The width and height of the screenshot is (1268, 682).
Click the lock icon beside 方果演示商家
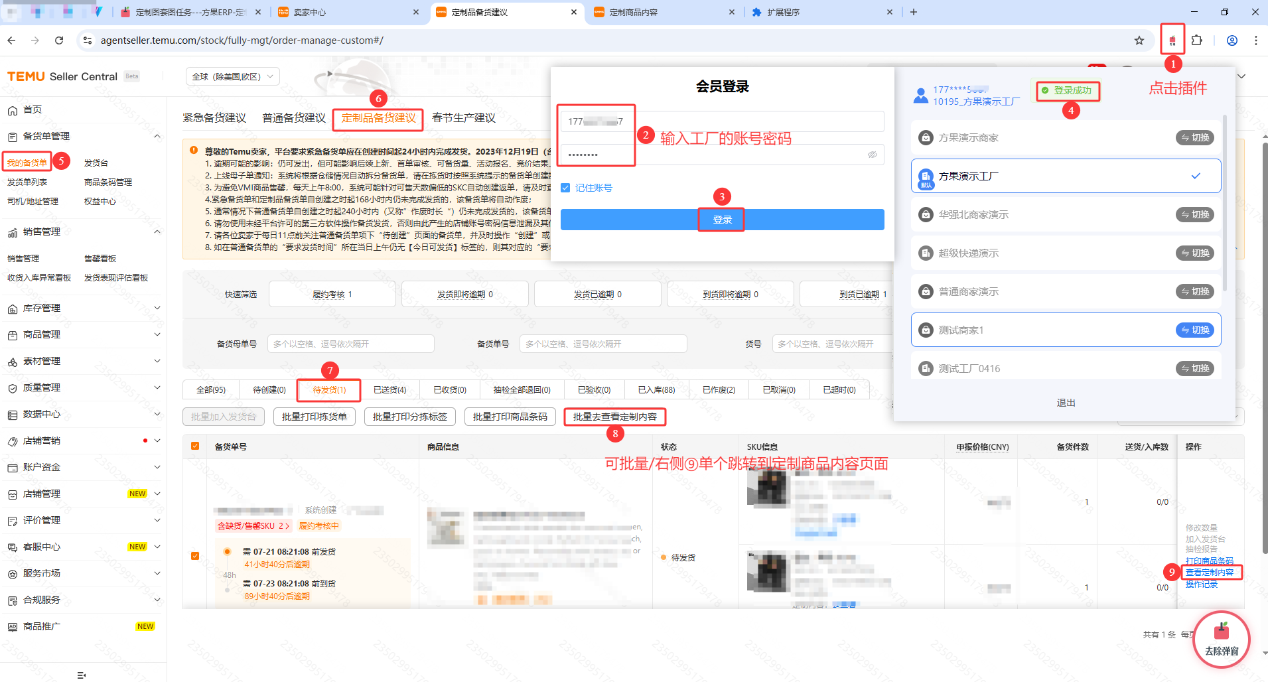coord(926,138)
